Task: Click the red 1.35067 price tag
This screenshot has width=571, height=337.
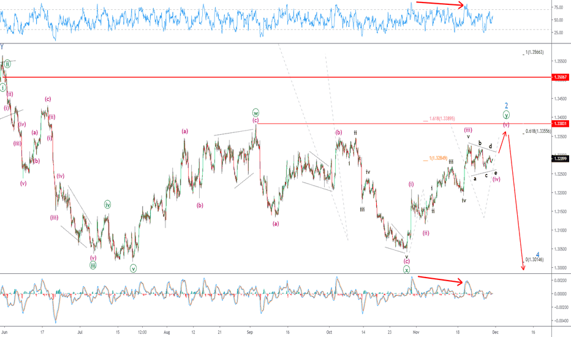Action: 559,77
